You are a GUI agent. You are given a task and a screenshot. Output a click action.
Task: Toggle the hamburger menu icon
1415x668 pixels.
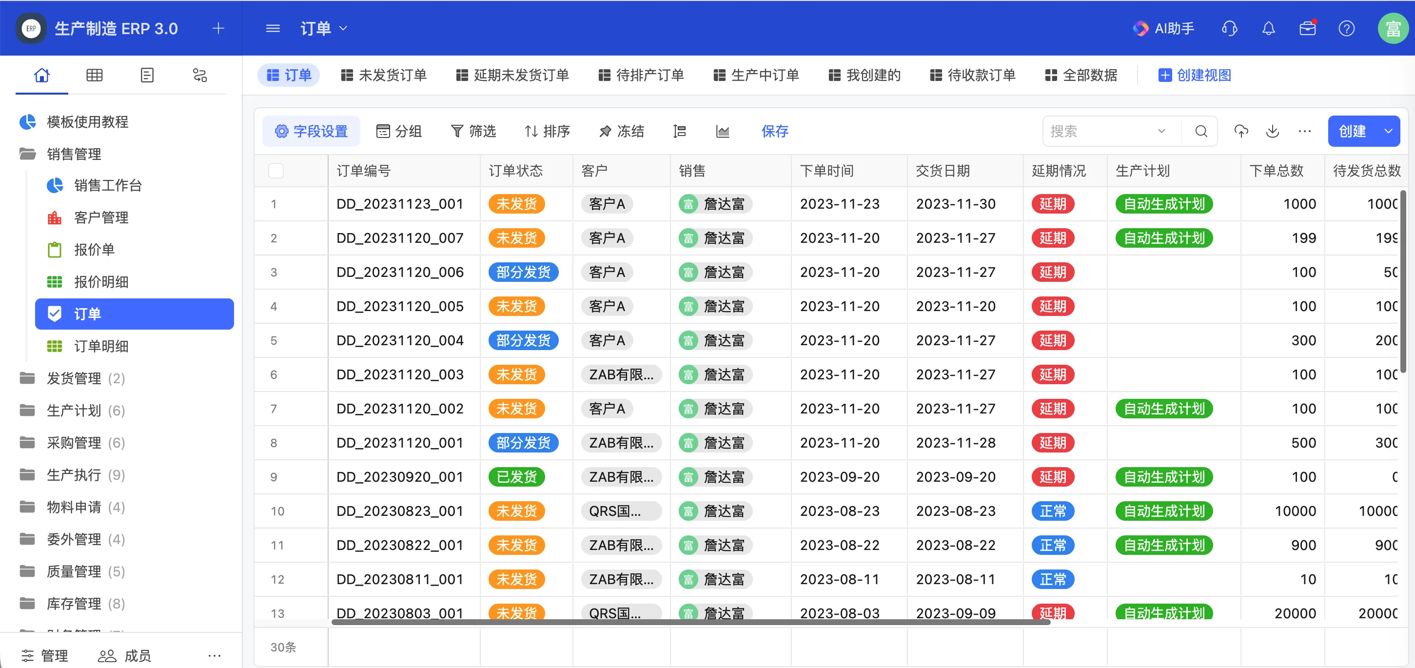point(273,29)
